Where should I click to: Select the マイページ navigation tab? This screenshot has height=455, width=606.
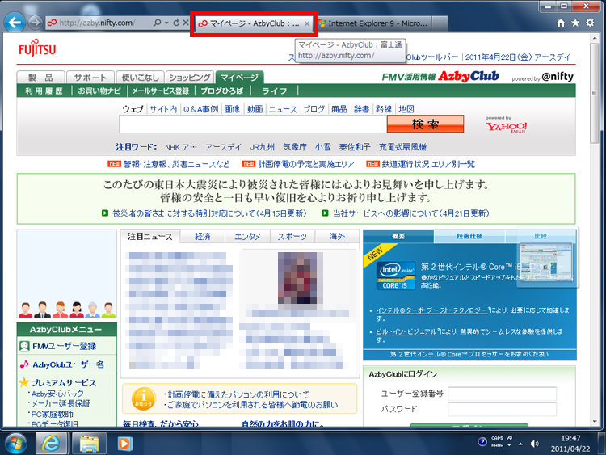[239, 78]
